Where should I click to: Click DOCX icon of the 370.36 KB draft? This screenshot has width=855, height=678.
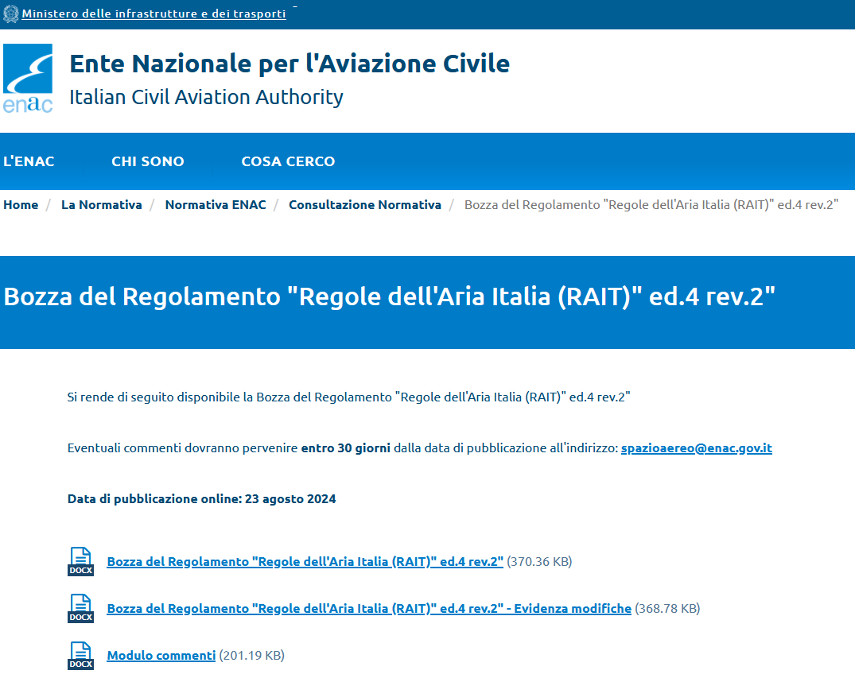point(80,562)
